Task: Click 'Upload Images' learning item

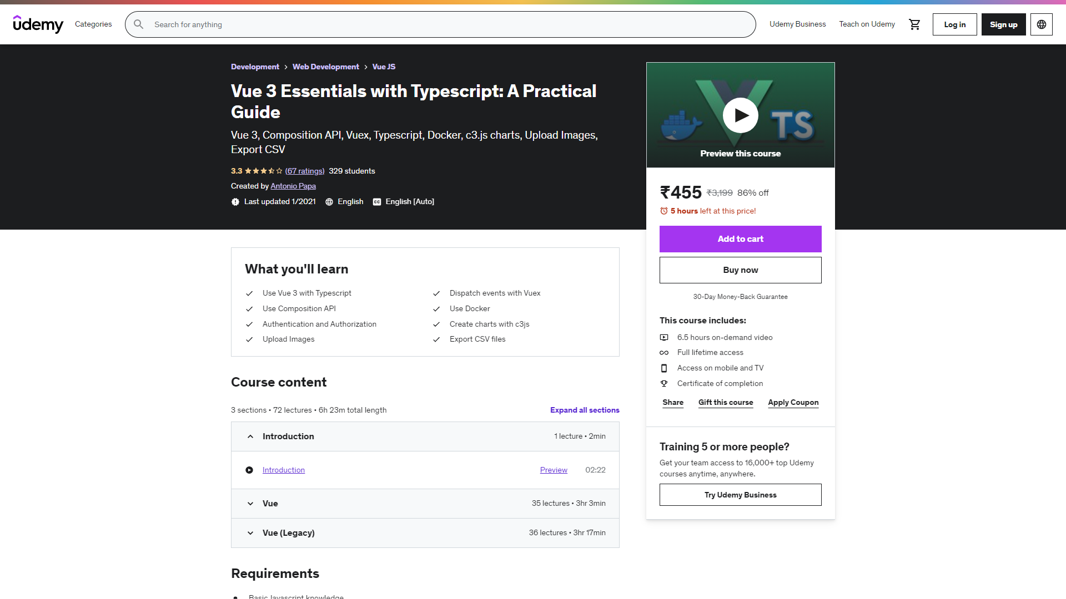Action: (288, 339)
